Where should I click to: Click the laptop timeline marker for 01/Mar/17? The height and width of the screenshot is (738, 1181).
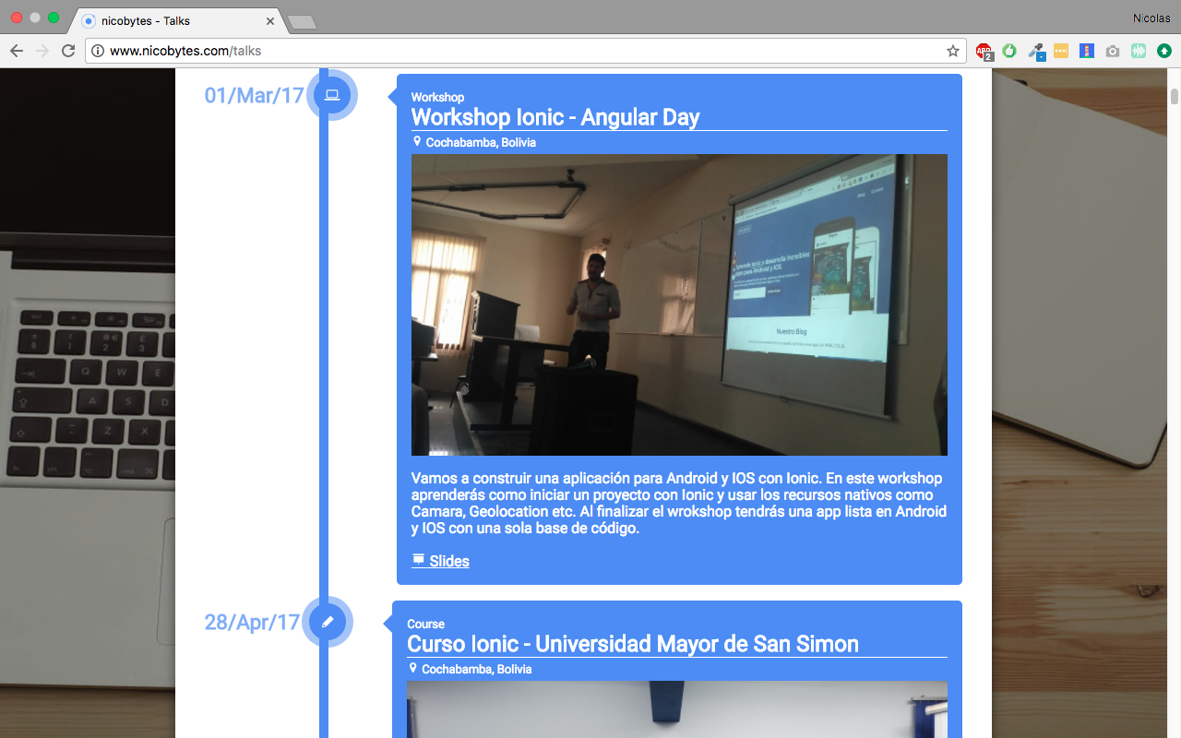(x=332, y=94)
